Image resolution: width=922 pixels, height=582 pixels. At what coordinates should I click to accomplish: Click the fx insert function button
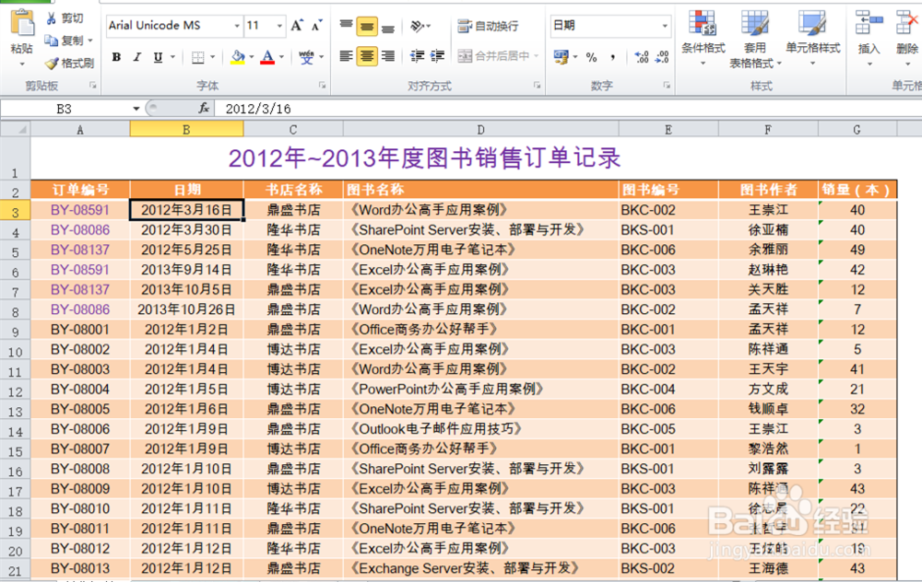tap(204, 108)
